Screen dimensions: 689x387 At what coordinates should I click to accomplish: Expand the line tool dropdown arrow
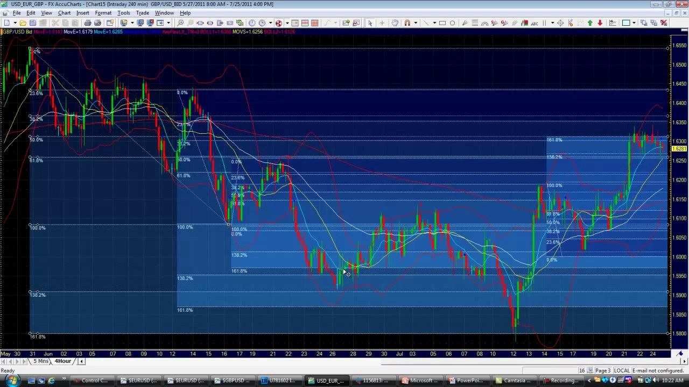pyautogui.click(x=433, y=23)
